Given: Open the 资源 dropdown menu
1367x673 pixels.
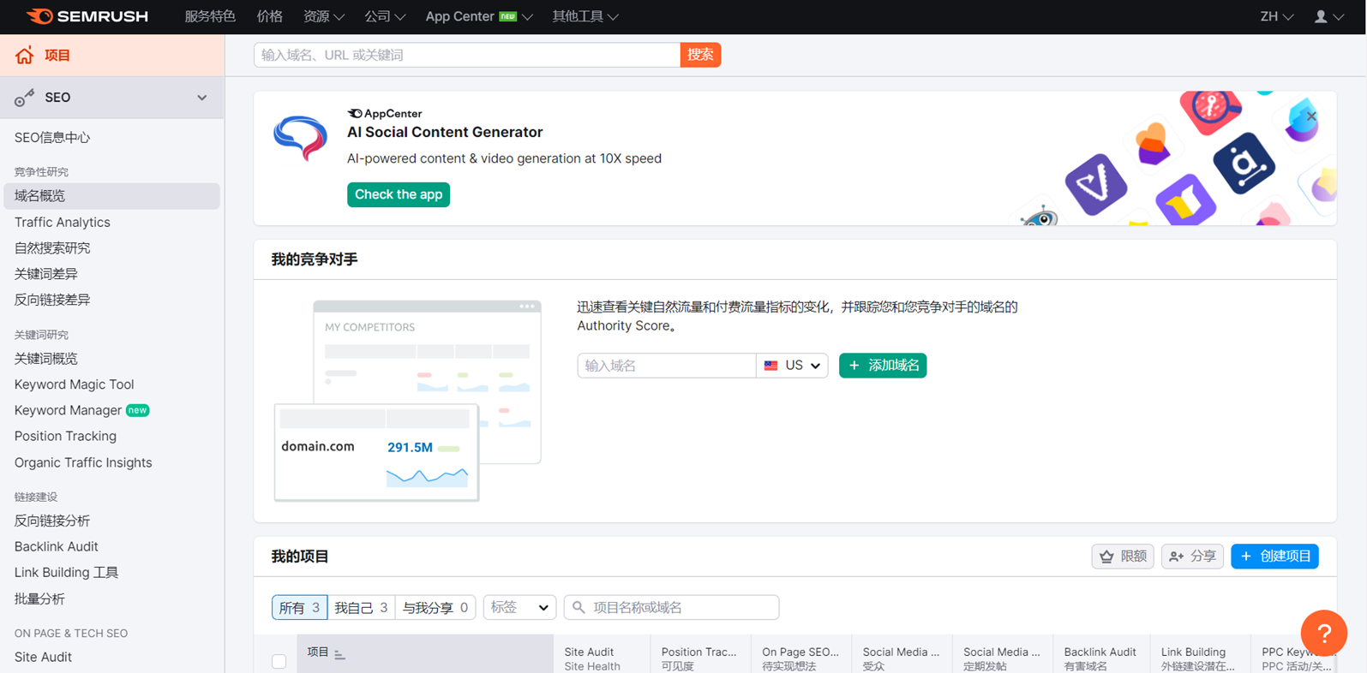Looking at the screenshot, I should (x=323, y=16).
